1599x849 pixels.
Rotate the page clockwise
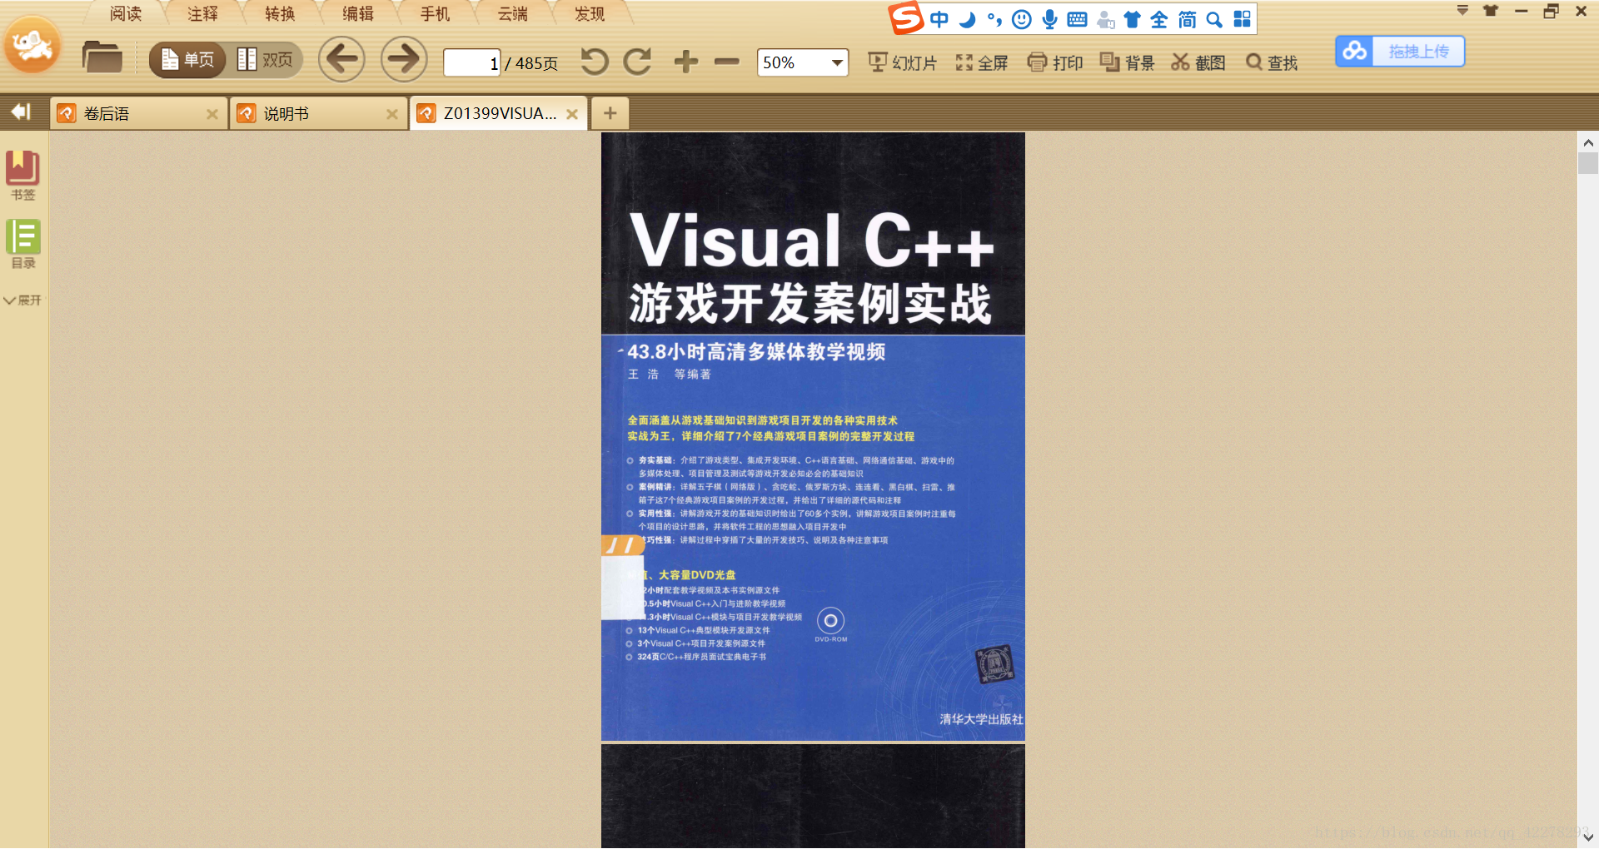(x=638, y=62)
